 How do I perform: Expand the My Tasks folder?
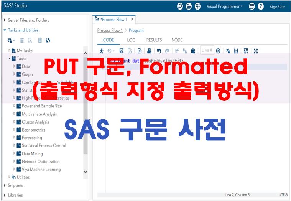click(9, 50)
